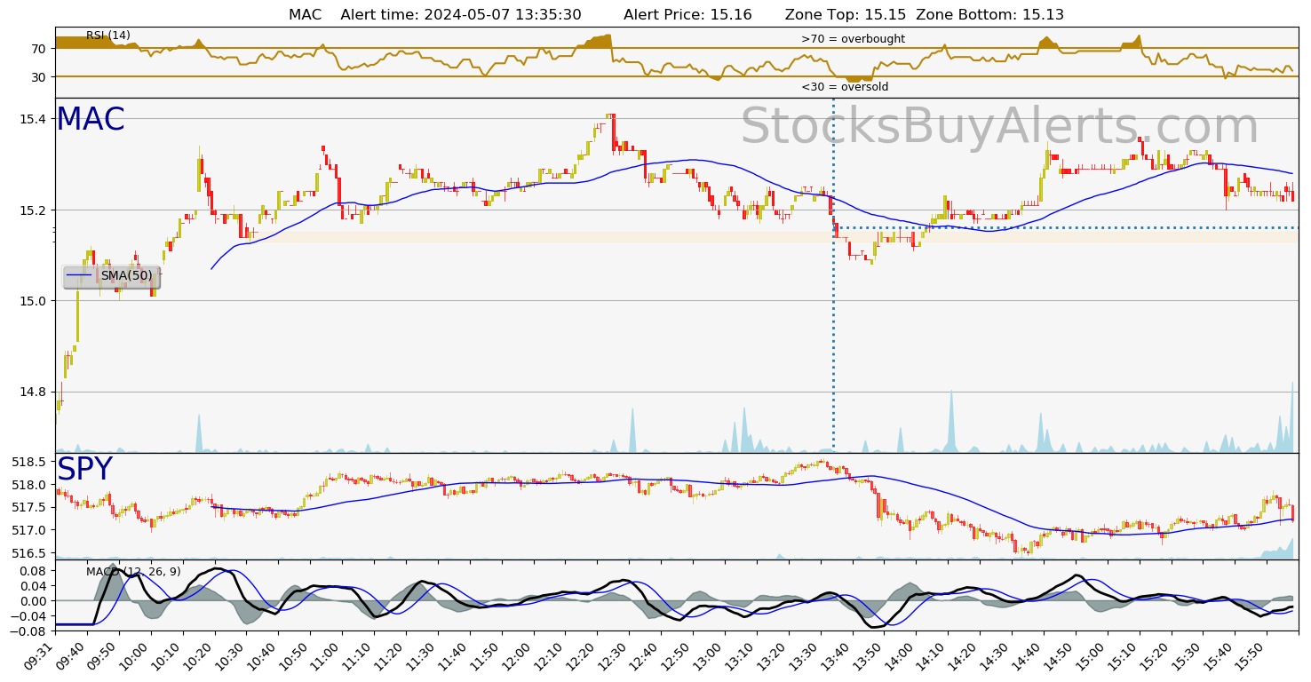Click the SPY ticker label
Image resolution: width=1311 pixels, height=682 pixels.
(84, 469)
